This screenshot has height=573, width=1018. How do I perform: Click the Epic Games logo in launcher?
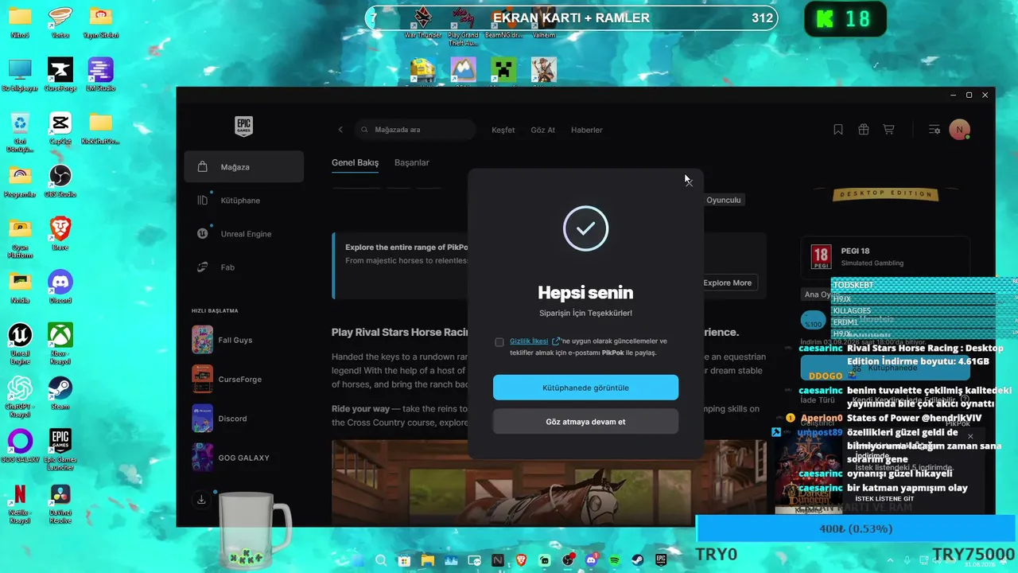click(x=243, y=127)
